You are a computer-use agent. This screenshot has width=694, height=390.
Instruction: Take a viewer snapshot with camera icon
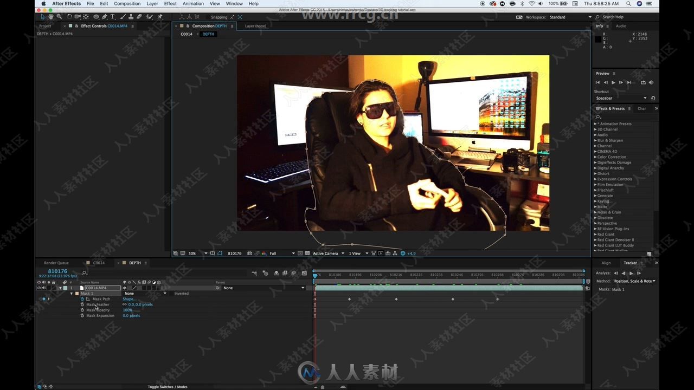249,253
